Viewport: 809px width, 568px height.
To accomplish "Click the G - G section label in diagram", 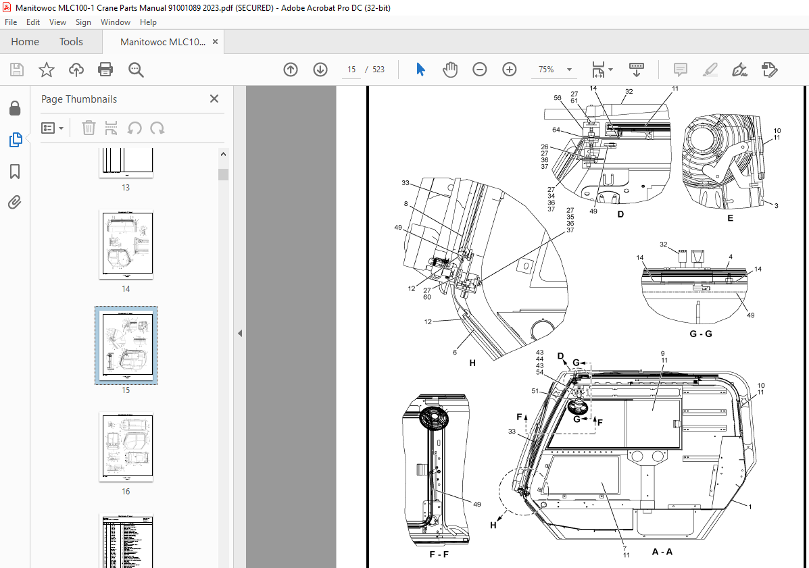I will [x=701, y=334].
